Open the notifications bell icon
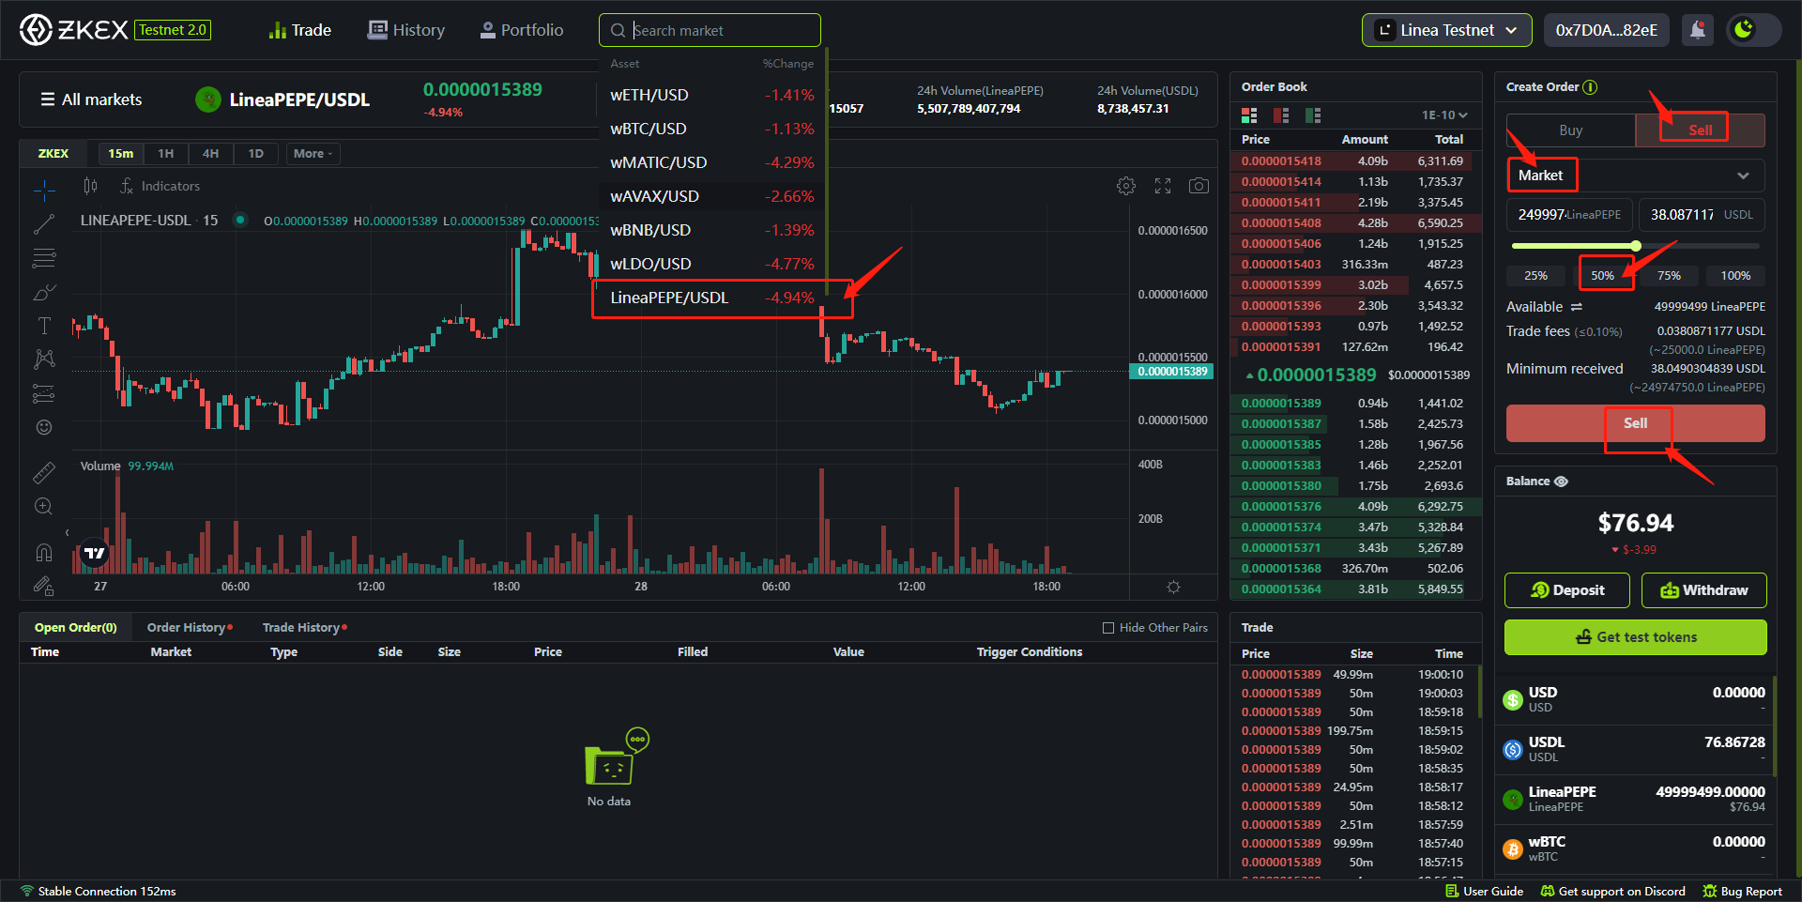The image size is (1802, 902). point(1697,30)
